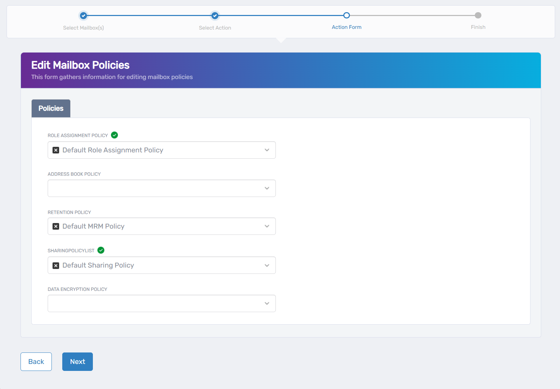560x389 pixels.
Task: Select the Action Form step circle
Action: click(346, 15)
